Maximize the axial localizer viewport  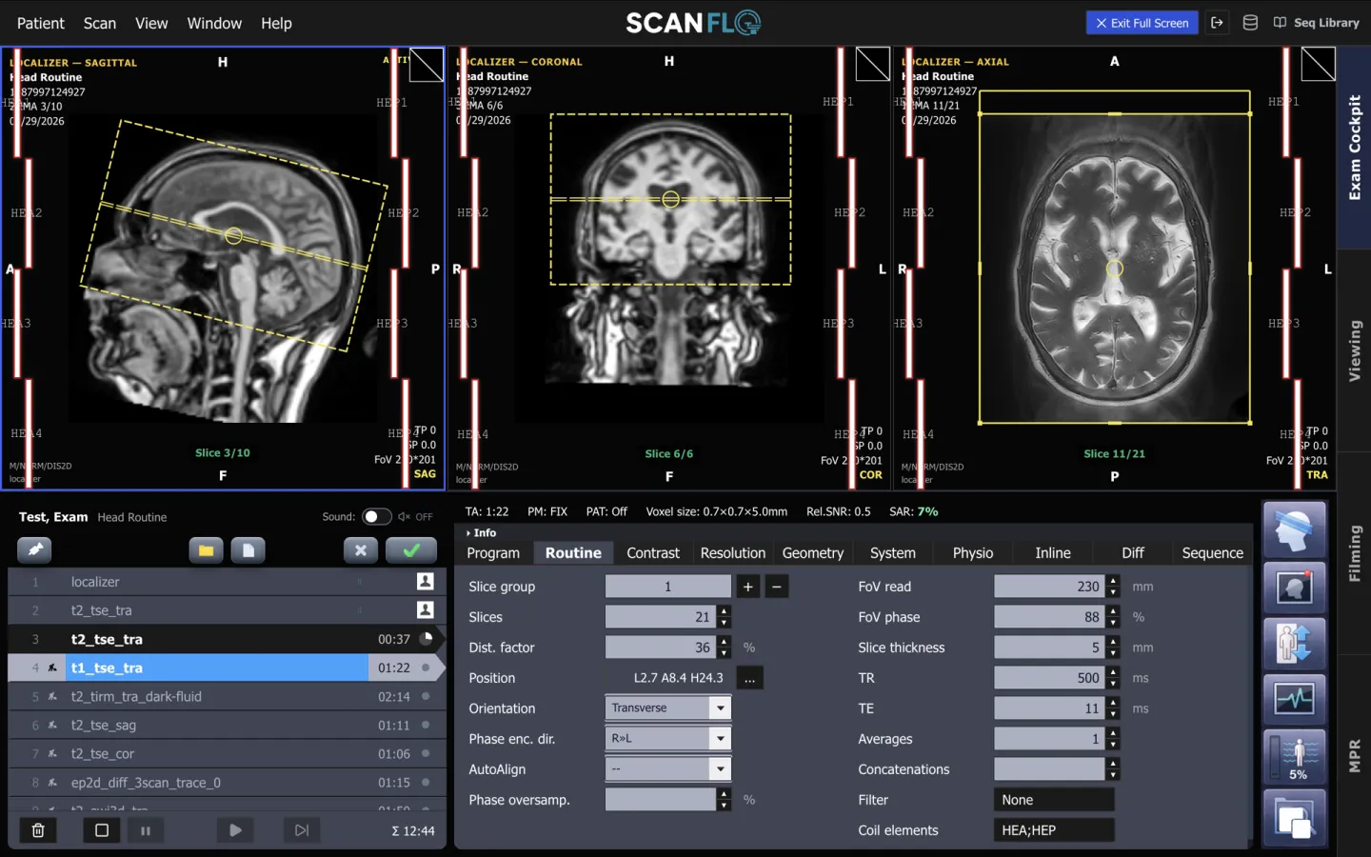[1318, 65]
